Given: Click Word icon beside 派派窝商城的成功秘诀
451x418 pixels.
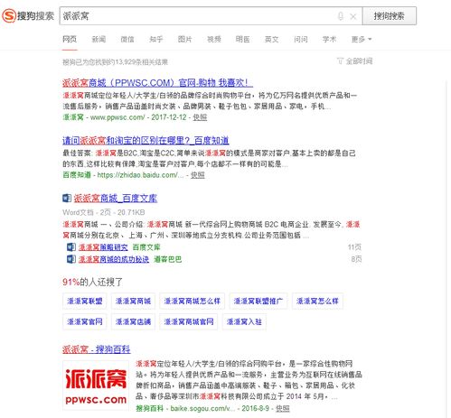Looking at the screenshot, I should tap(71, 259).
